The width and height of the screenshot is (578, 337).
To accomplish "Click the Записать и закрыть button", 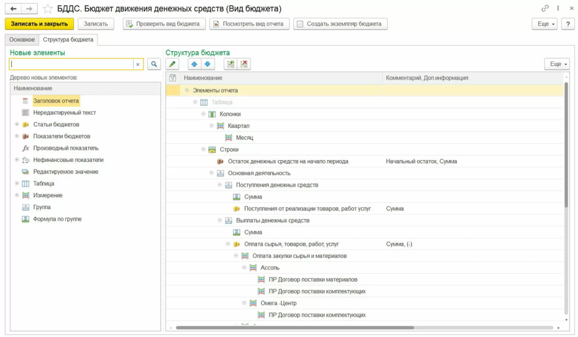I will (x=39, y=24).
